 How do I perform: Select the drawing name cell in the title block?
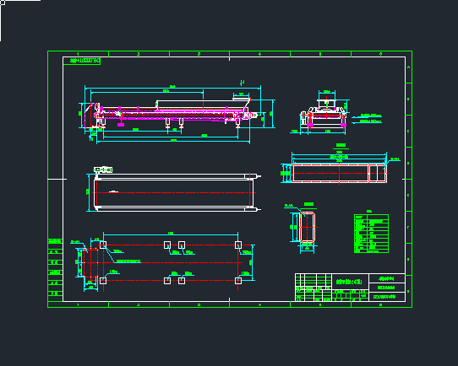click(350, 282)
